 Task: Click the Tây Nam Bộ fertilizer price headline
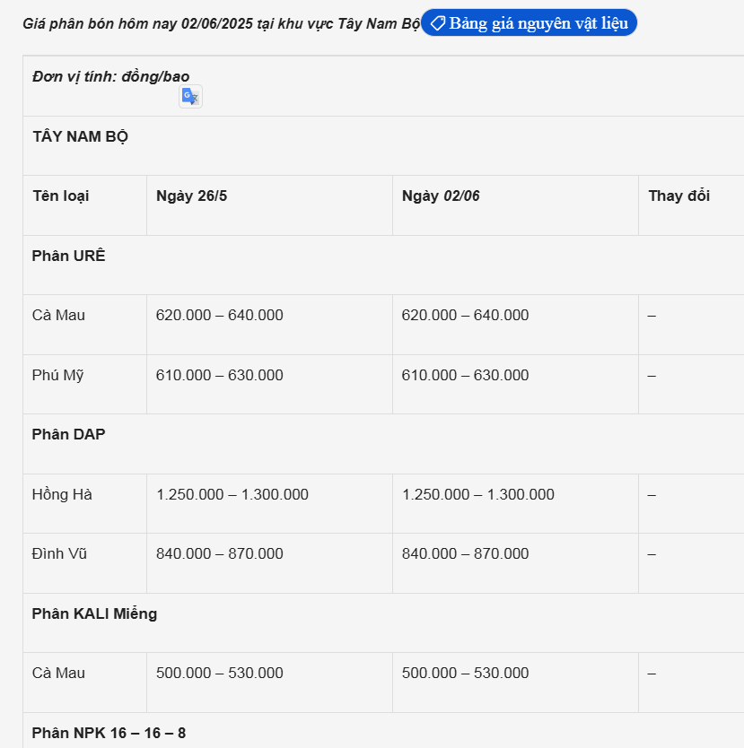(221, 24)
